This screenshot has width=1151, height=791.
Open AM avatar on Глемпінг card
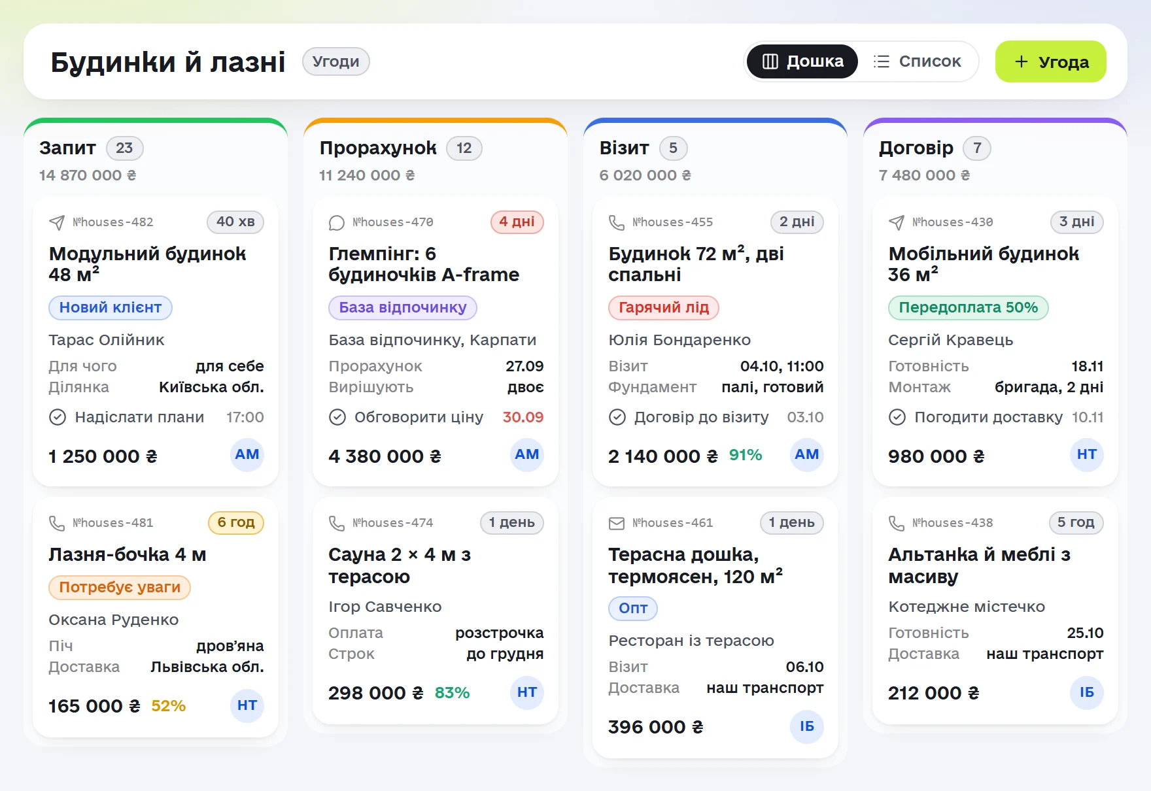coord(527,454)
